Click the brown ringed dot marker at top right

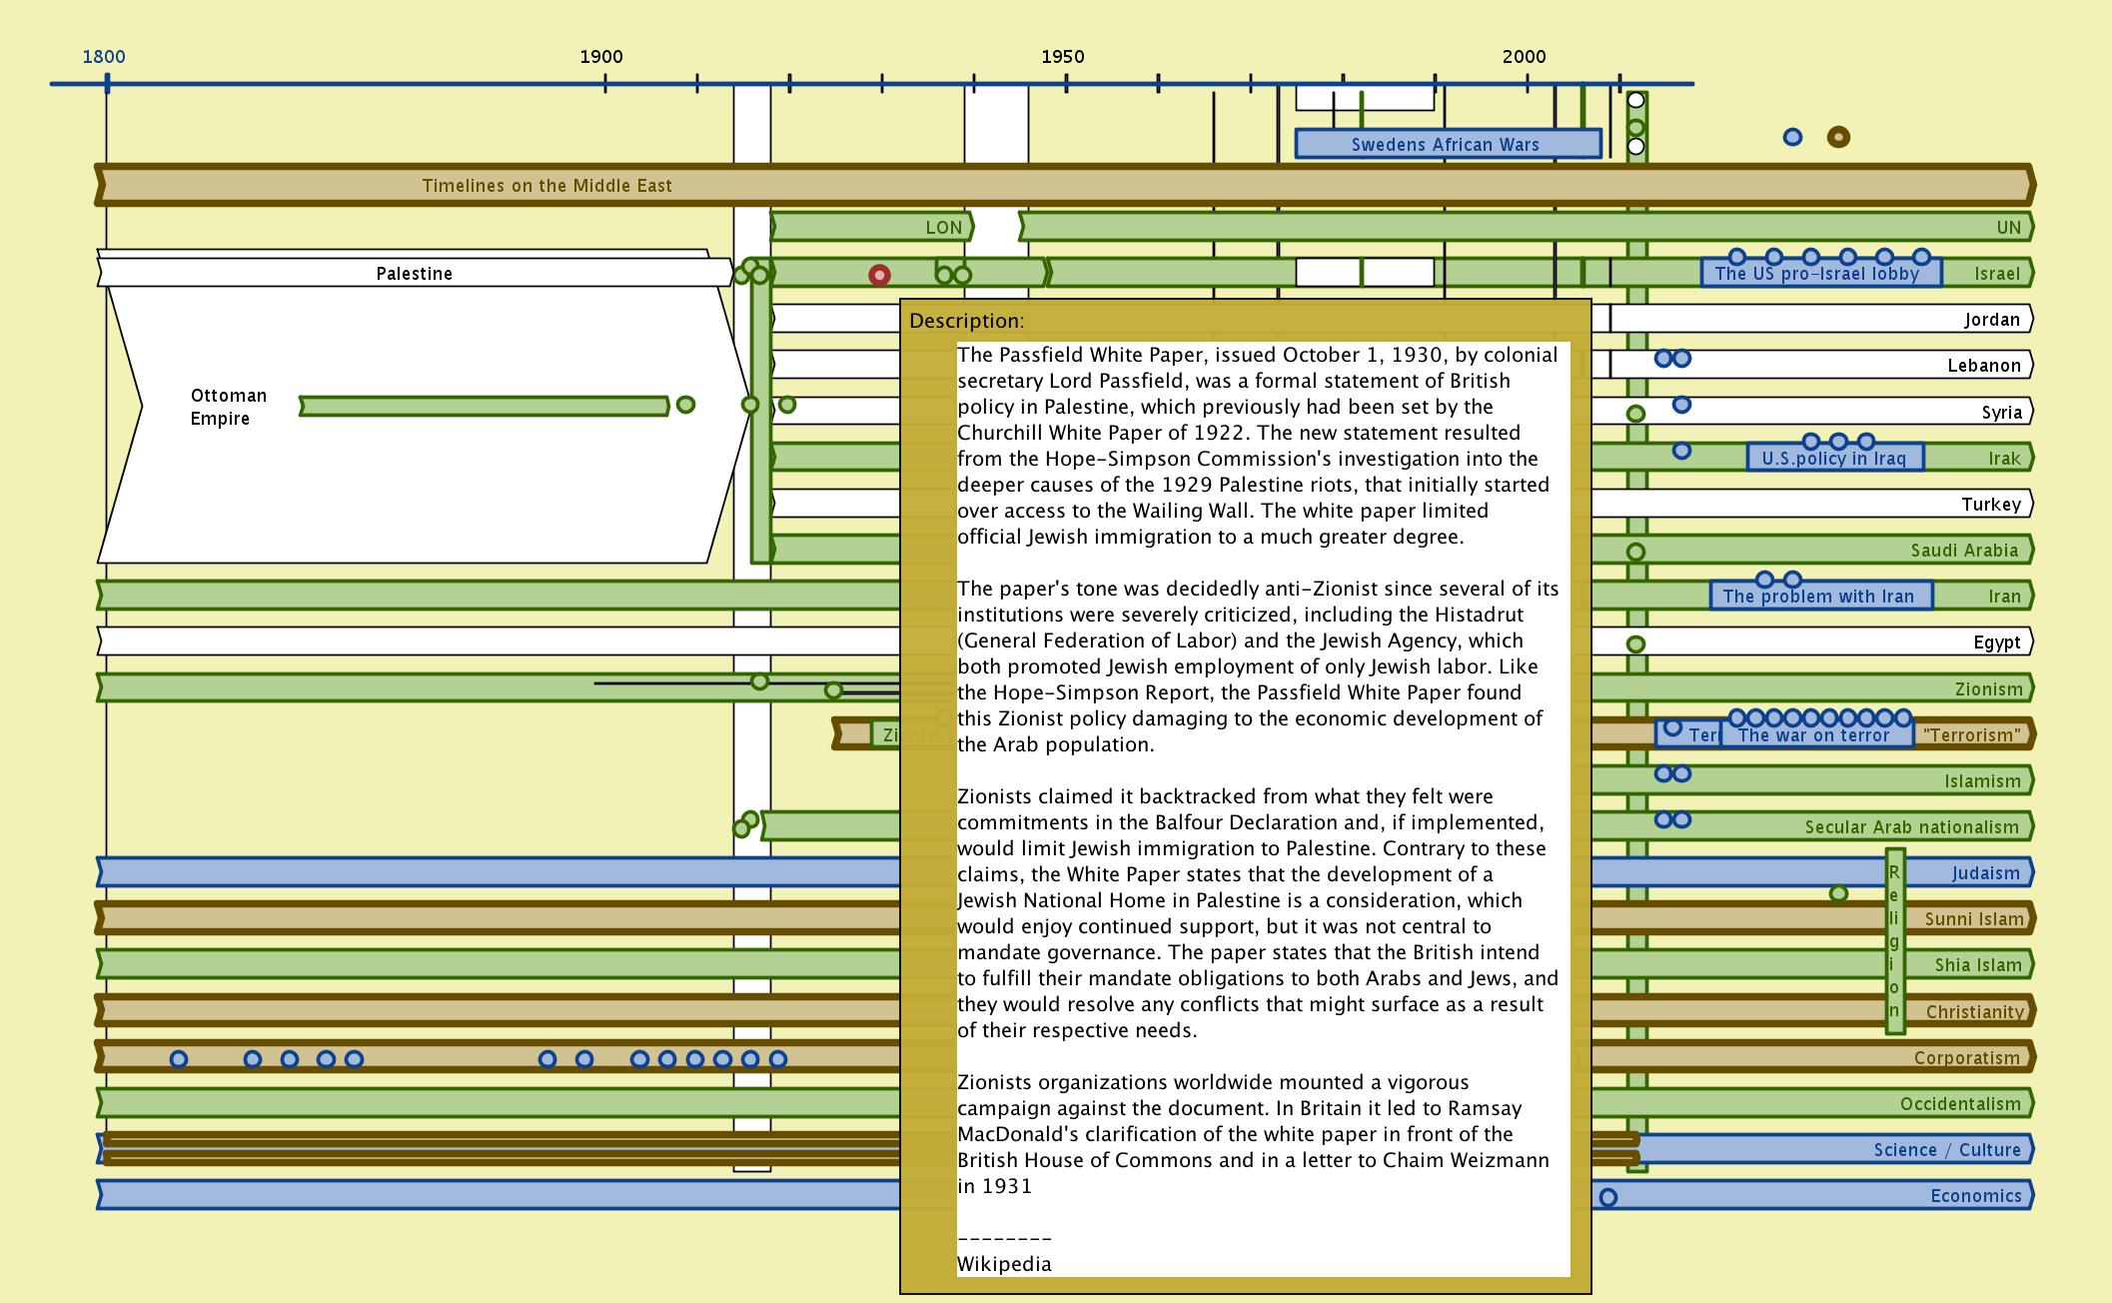point(1838,137)
